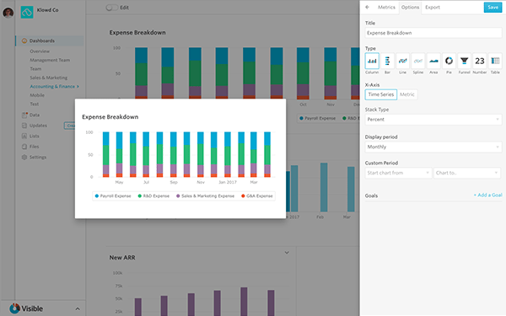Open the Mobile dashboard
Screen dimensions: 506x316
click(37, 95)
